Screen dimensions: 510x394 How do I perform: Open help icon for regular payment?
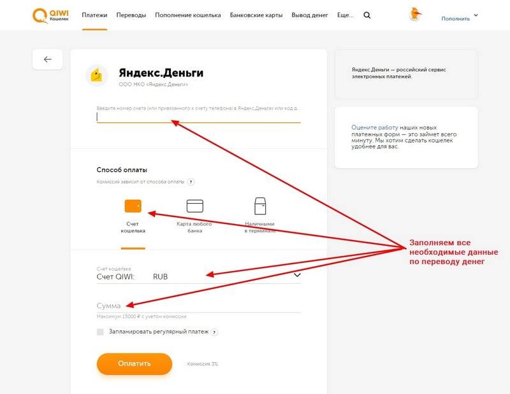pos(214,332)
